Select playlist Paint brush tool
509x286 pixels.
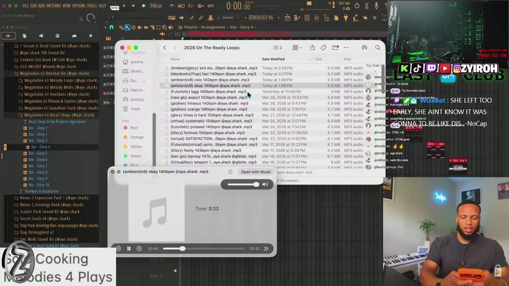pyautogui.click(x=127, y=27)
